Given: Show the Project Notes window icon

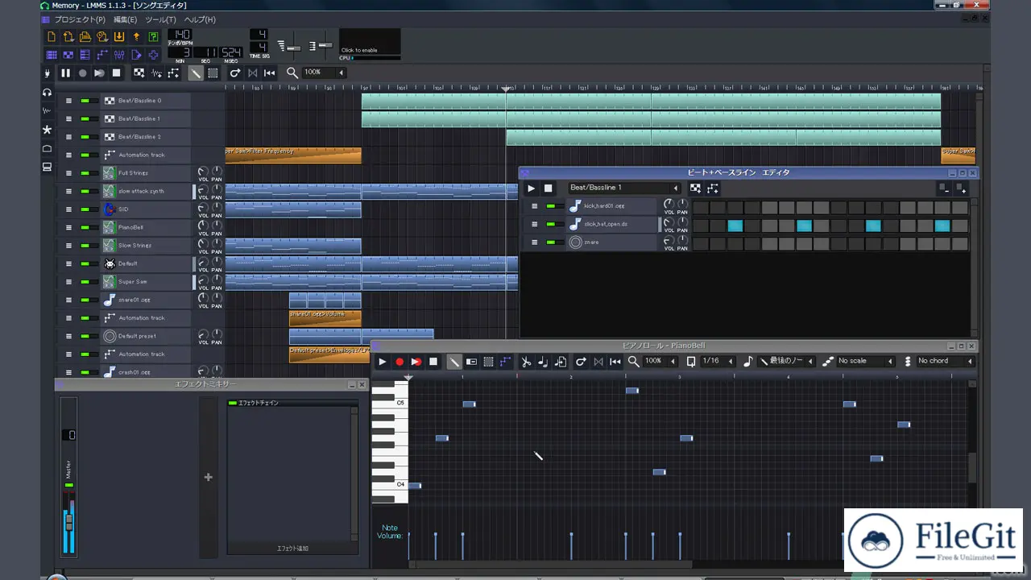Looking at the screenshot, I should (136, 55).
